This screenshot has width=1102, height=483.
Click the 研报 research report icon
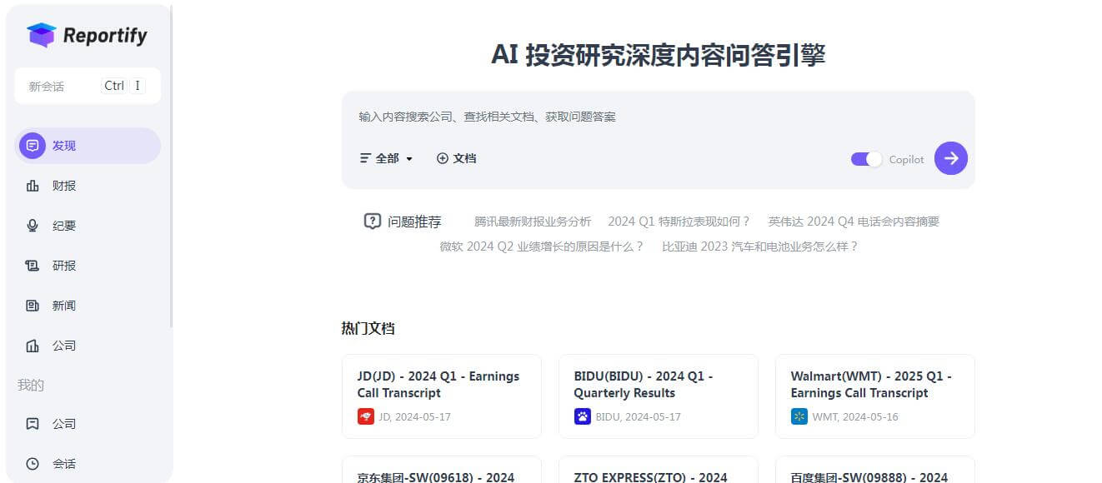pos(32,265)
